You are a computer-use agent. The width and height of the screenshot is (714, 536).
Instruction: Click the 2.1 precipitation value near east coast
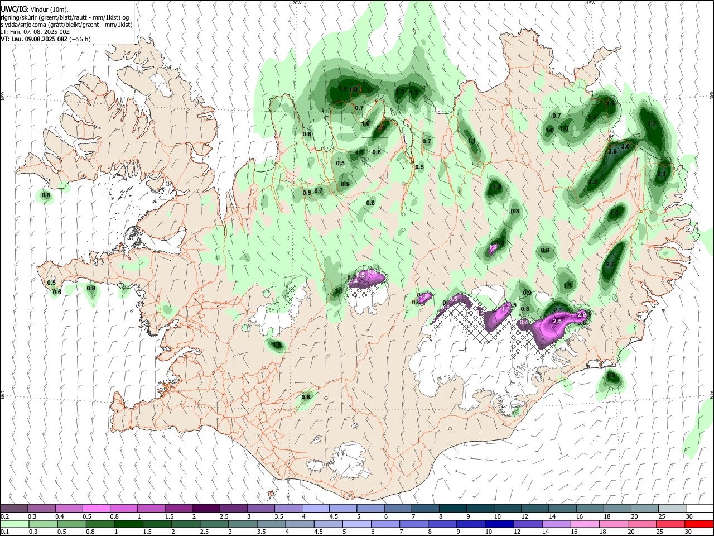[x=662, y=174]
